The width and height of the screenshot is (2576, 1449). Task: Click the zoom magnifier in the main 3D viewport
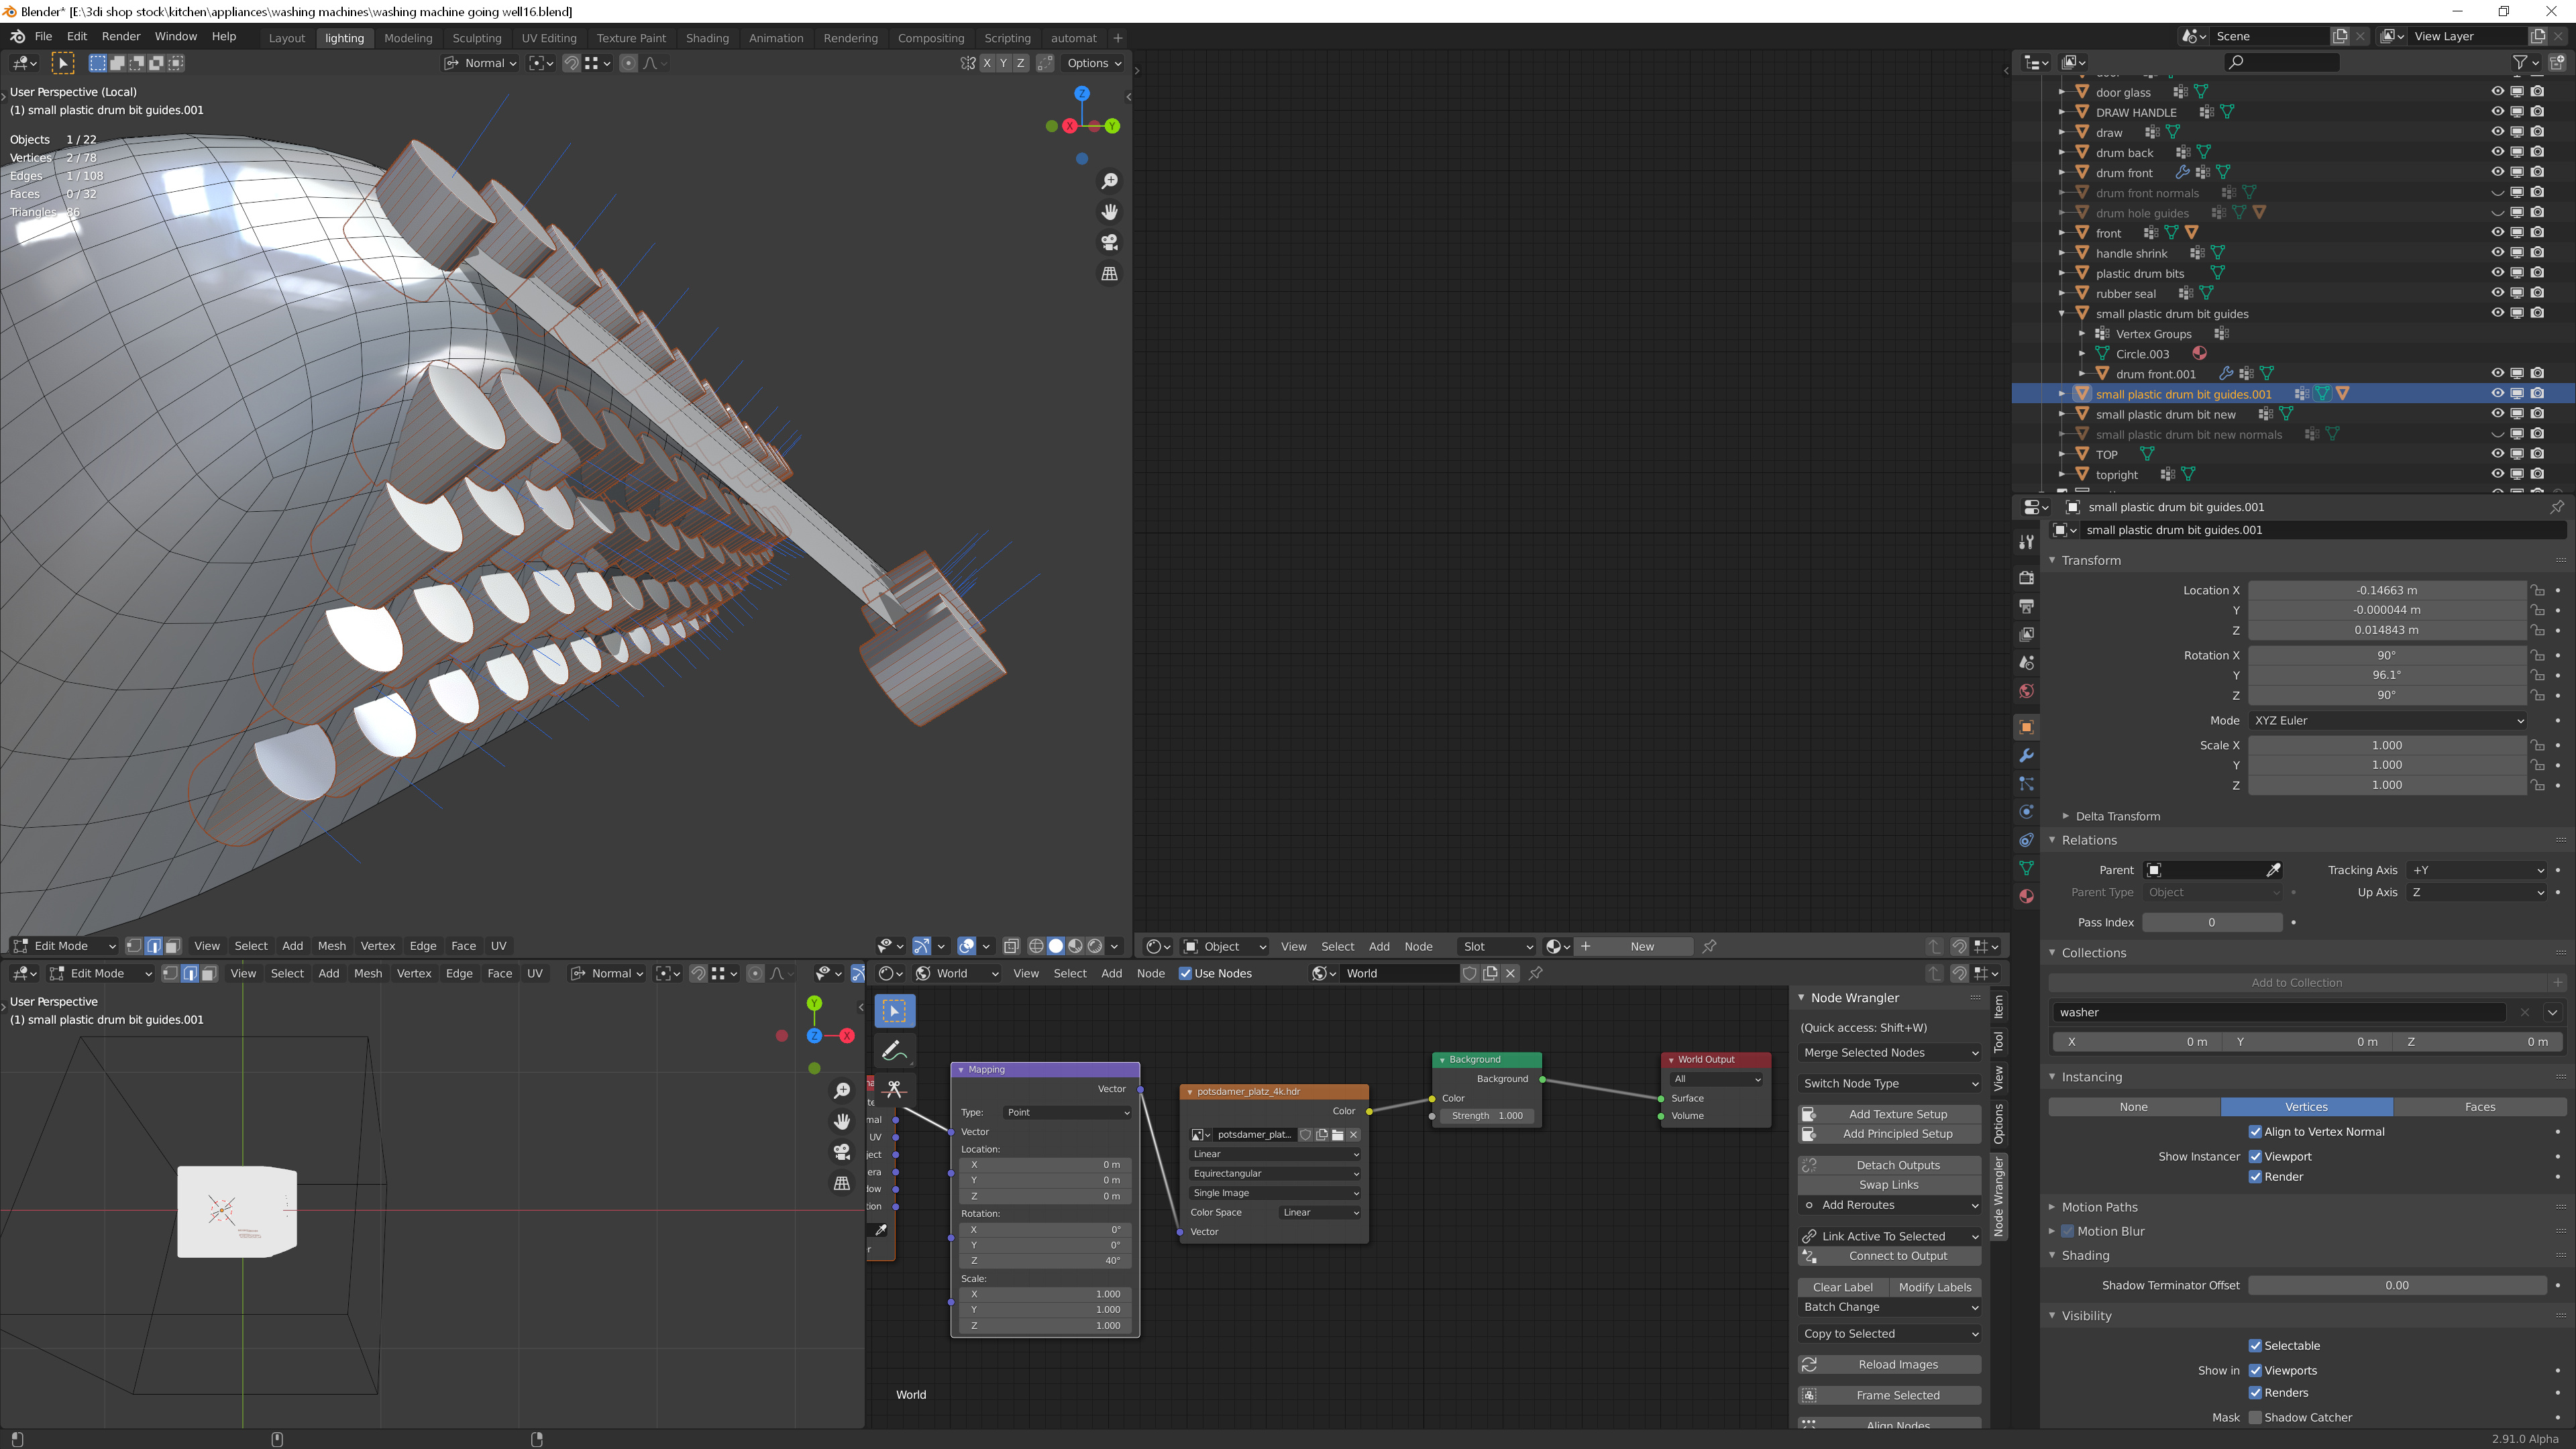(x=1109, y=181)
